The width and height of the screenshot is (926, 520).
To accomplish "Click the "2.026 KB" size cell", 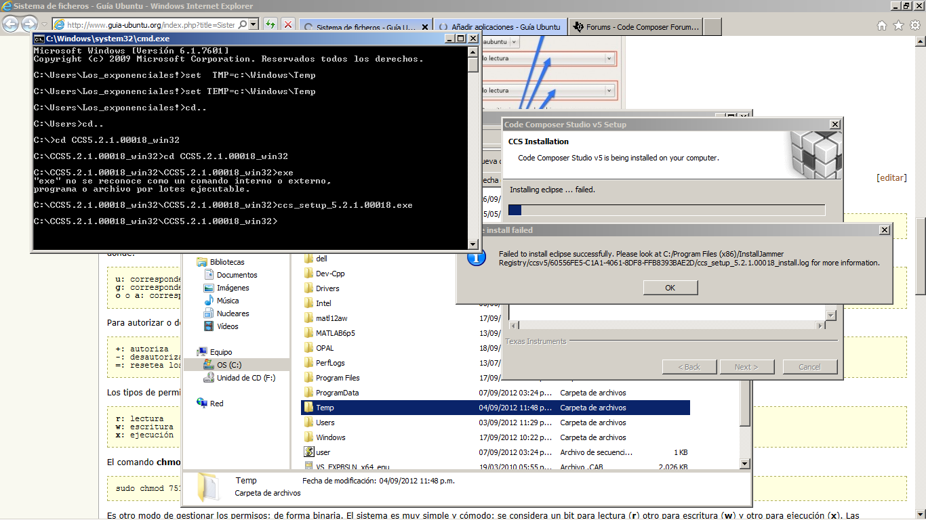I will coord(673,467).
